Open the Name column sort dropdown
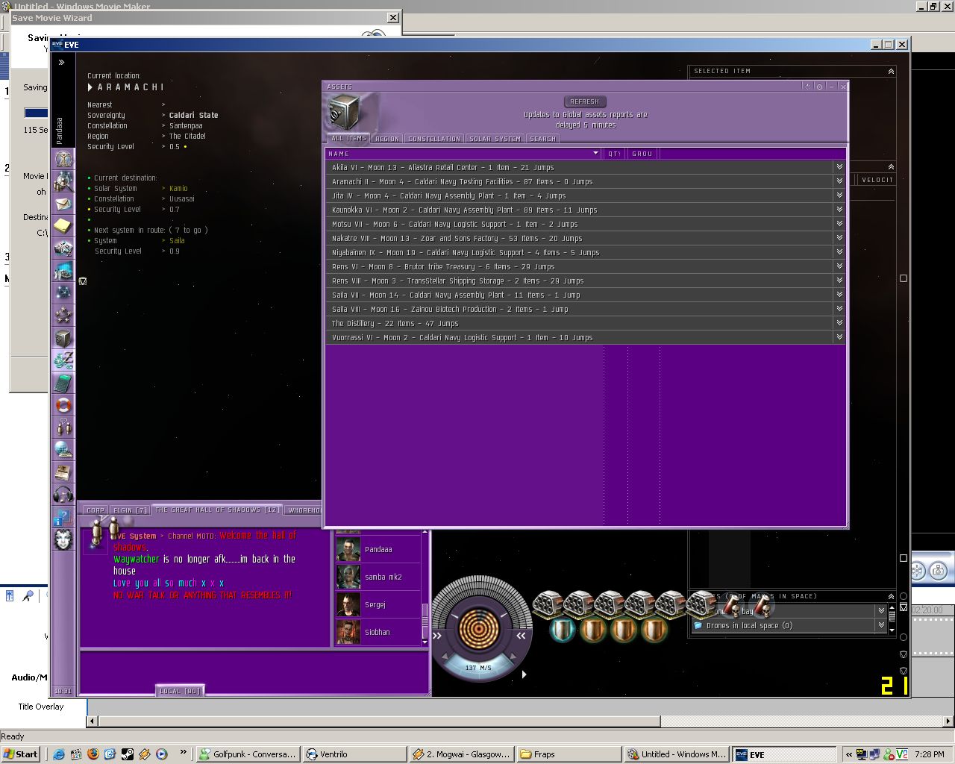 point(595,154)
